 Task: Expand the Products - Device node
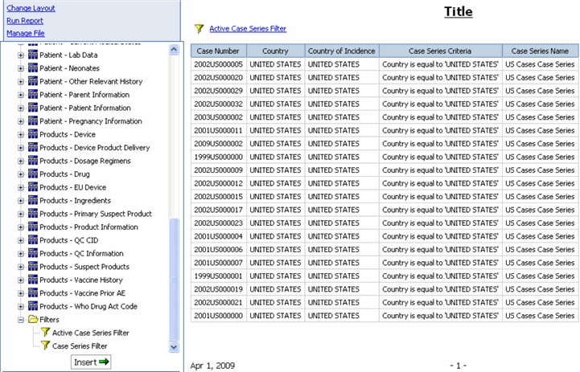(x=21, y=135)
